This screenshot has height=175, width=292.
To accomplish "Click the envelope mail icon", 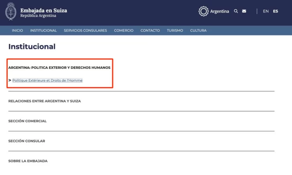I will point(244,11).
